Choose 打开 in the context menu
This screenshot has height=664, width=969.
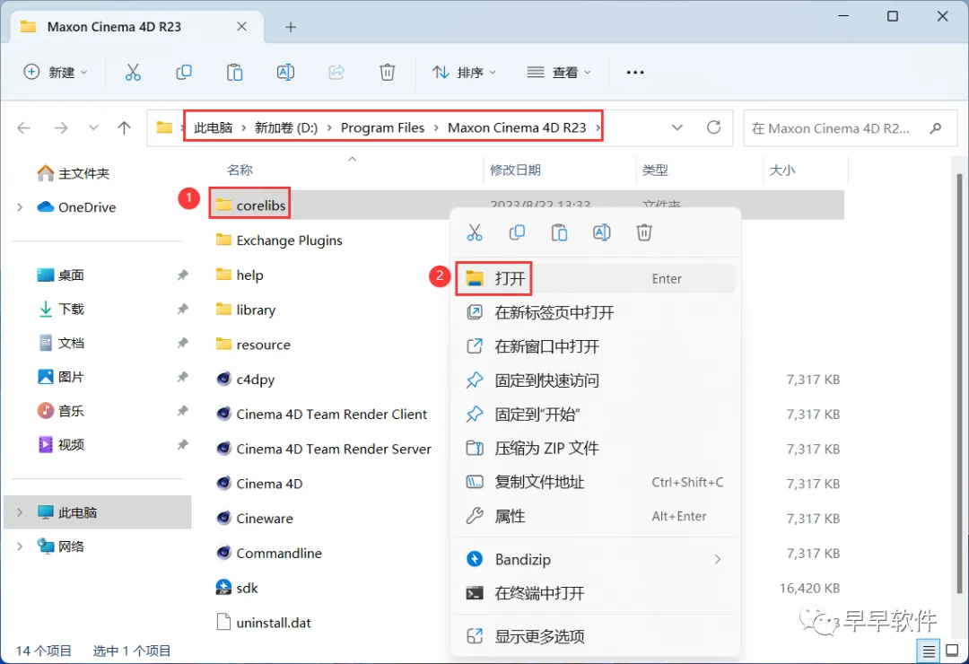point(597,278)
